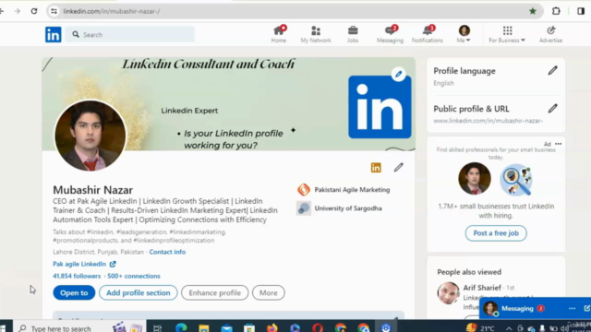Expand the Me account menu
This screenshot has width=591, height=332.
click(x=464, y=34)
